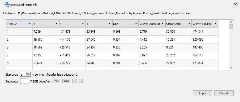
Task: Select DBH cell 0.354
Action: point(125,39)
